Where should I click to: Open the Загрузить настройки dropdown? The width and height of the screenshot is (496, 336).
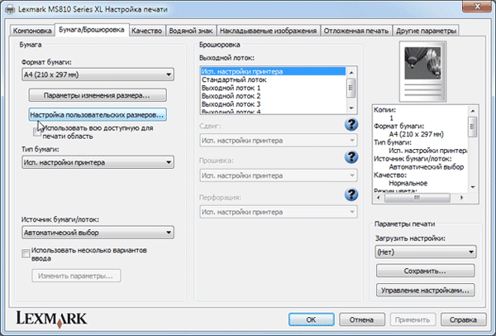coord(426,252)
